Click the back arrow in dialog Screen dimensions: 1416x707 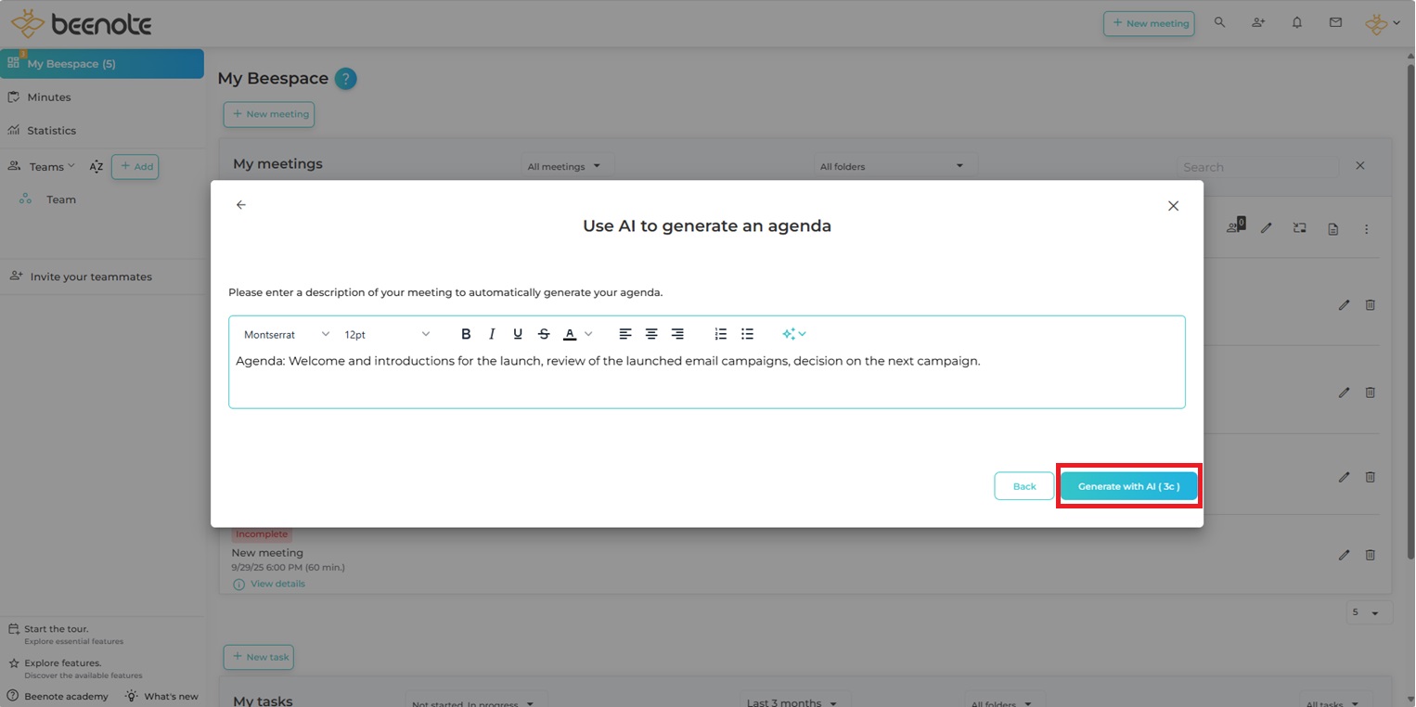click(241, 205)
